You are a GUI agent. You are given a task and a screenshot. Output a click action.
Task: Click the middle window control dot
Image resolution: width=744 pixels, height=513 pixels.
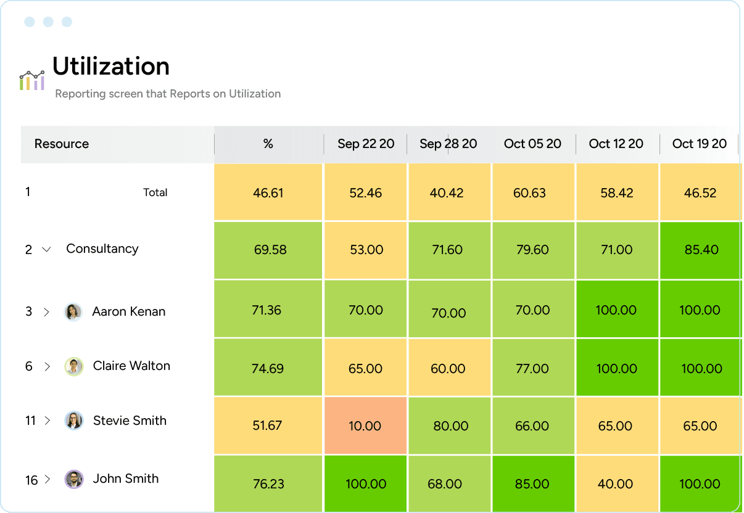point(48,22)
